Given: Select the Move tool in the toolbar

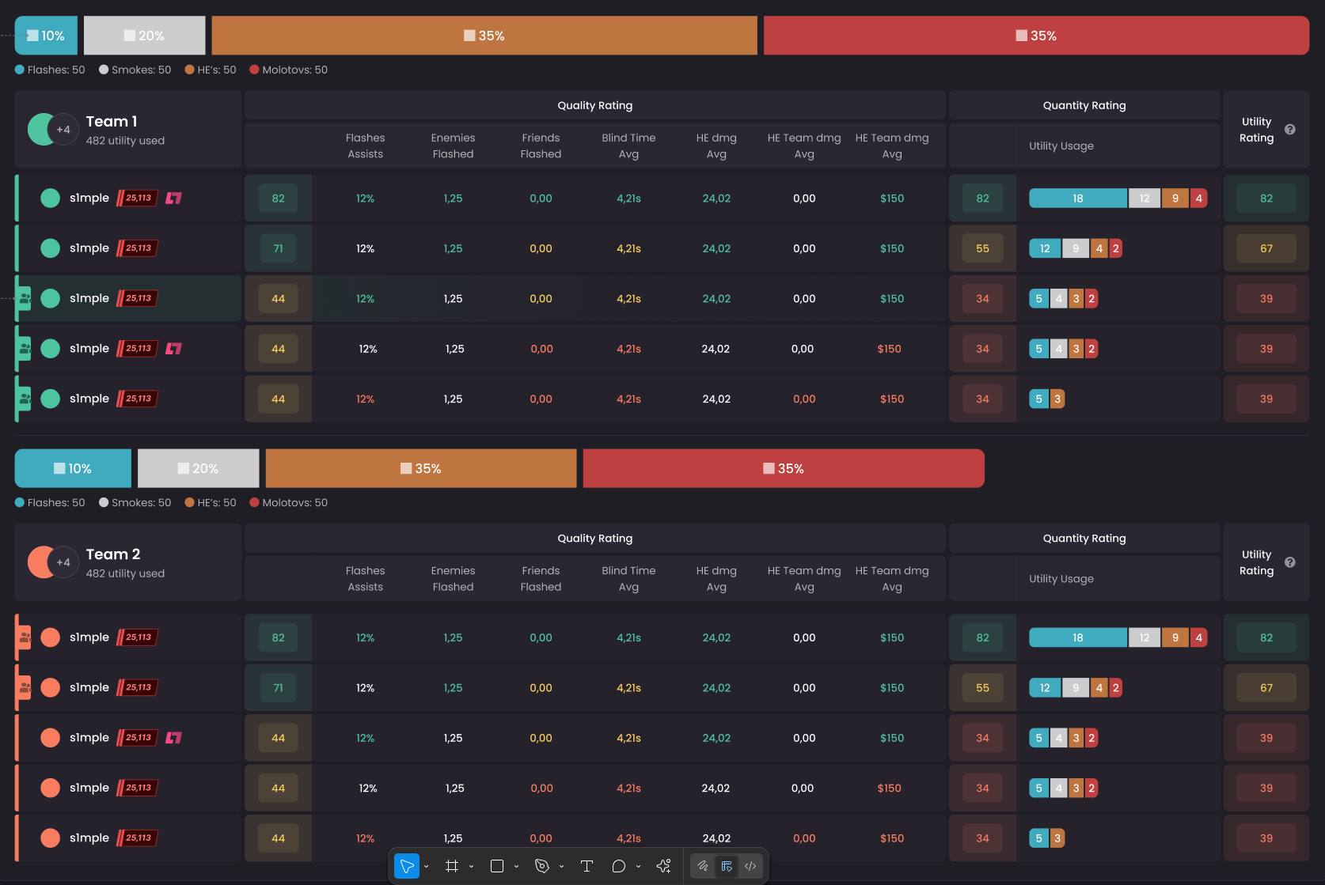Looking at the screenshot, I should coord(407,866).
